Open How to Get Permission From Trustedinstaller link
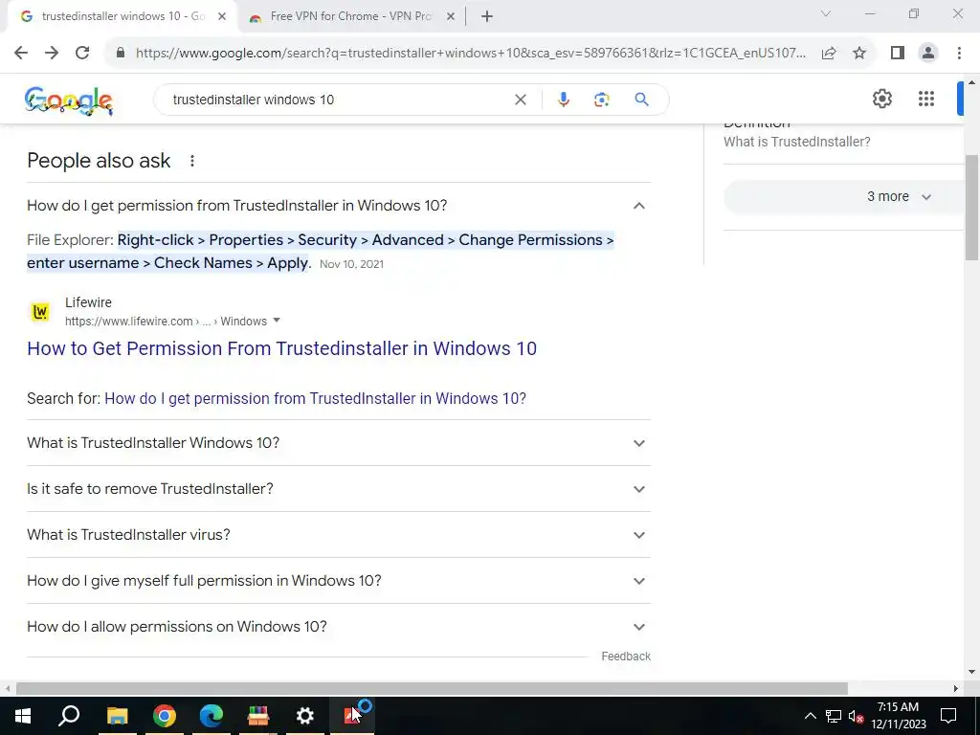 282,348
